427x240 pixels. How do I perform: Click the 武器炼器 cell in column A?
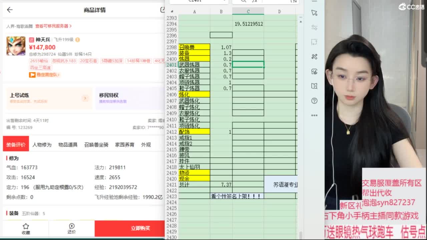click(194, 65)
